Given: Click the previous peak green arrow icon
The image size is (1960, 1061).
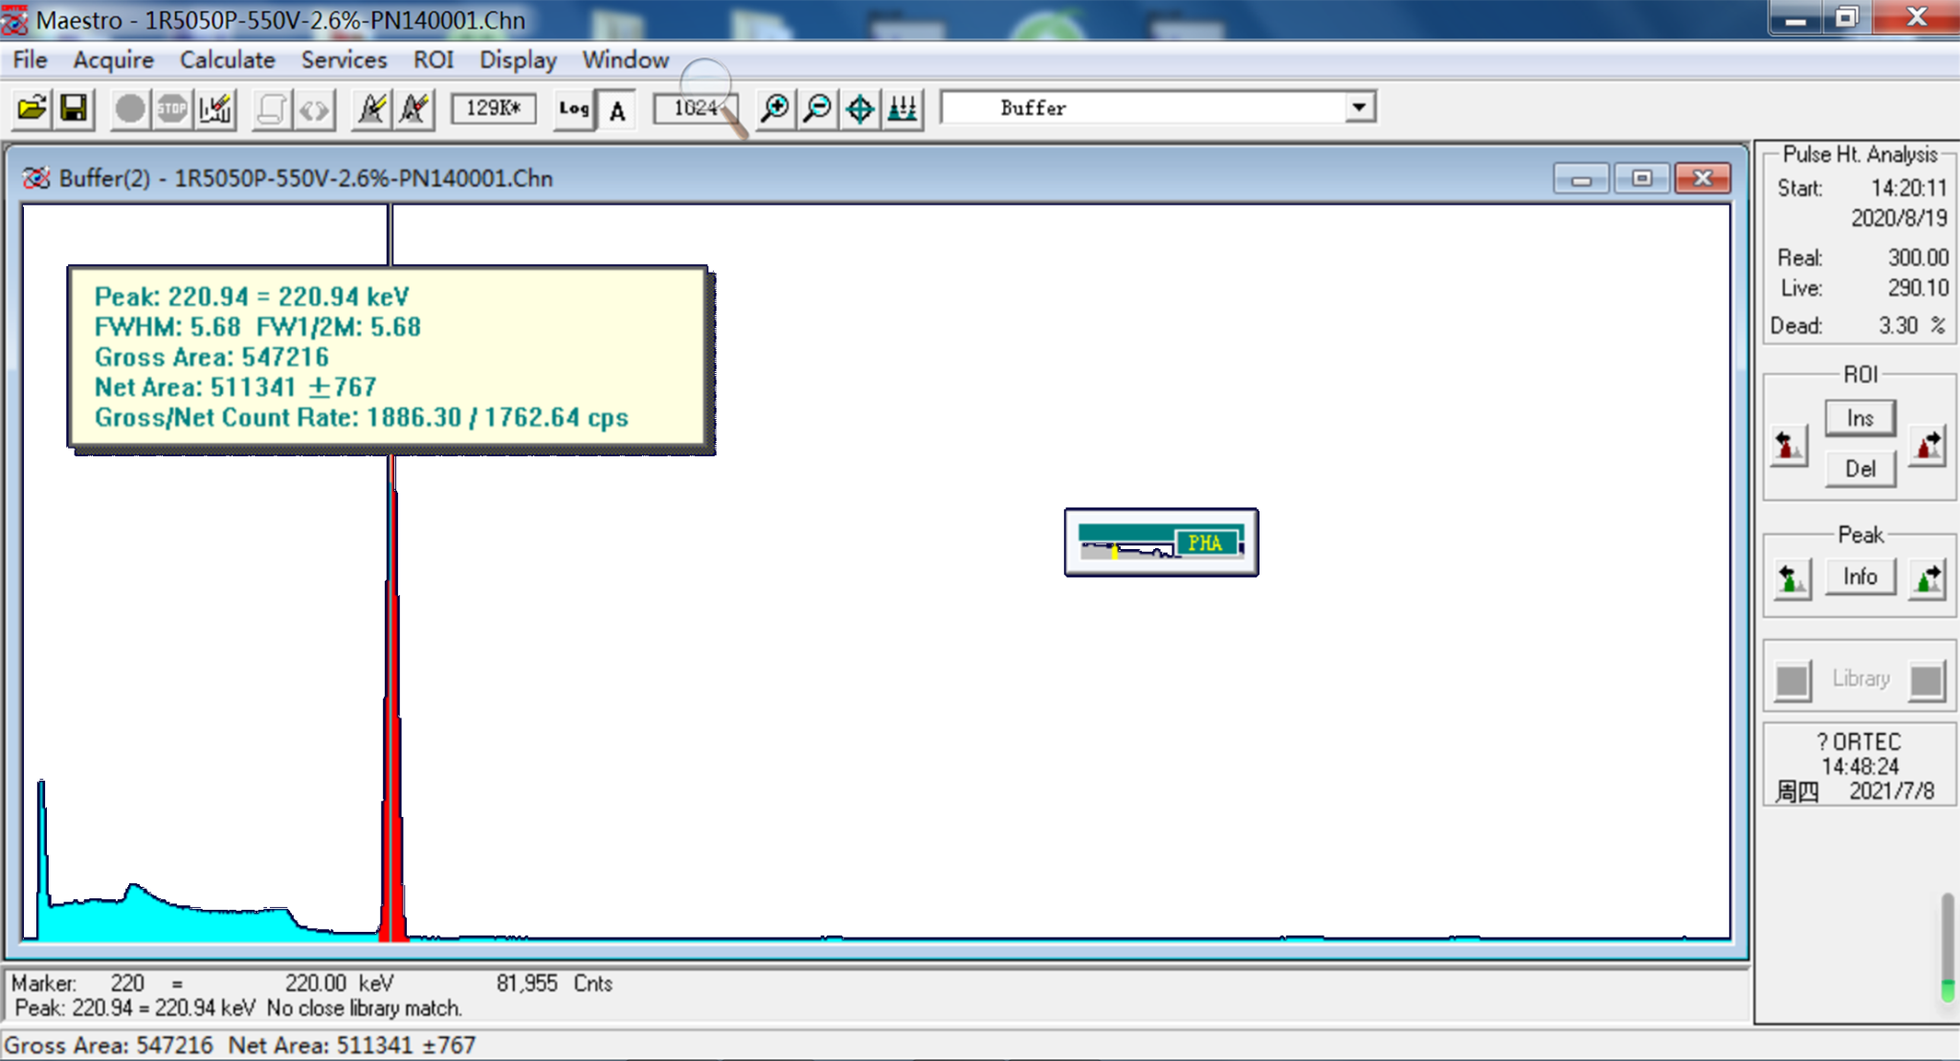Looking at the screenshot, I should coord(1792,579).
